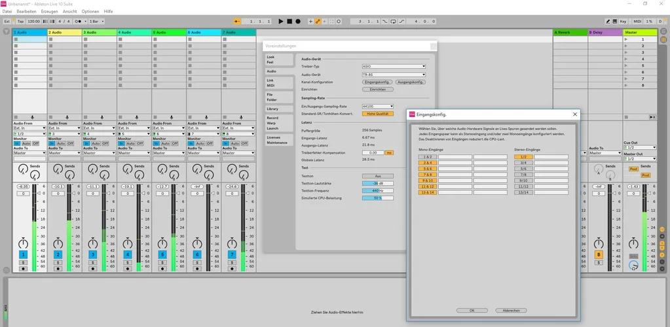Viewport: 670px width, 327px height.
Task: Disable stereo input 1/2
Action: click(x=523, y=157)
